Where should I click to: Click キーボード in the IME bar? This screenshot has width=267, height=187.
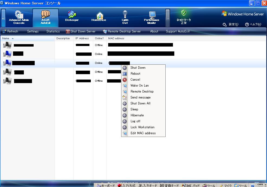pos(106,185)
